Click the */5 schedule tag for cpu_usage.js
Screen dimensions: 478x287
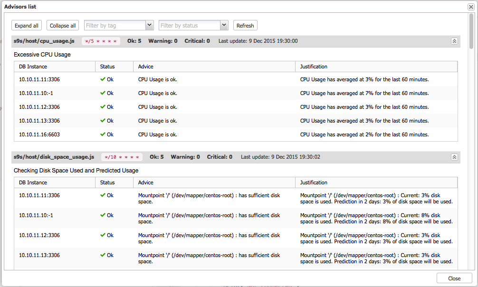tap(101, 41)
